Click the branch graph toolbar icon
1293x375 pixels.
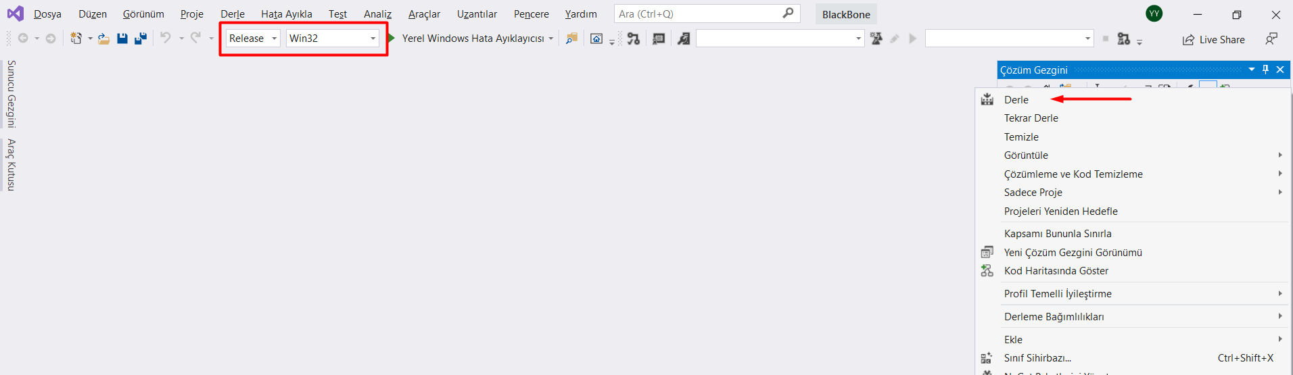coord(634,39)
